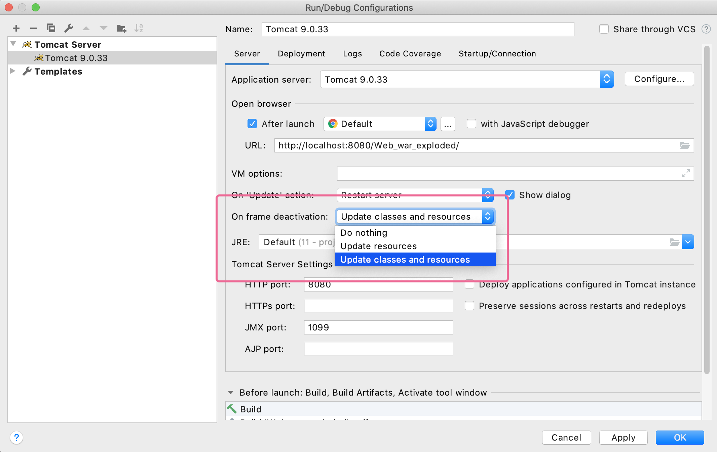Viewport: 717px width, 452px height.
Task: Browse for the URL using the folder icon
Action: coord(685,145)
